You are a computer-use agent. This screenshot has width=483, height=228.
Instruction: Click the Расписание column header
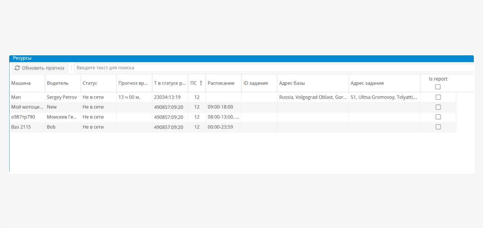coord(221,83)
